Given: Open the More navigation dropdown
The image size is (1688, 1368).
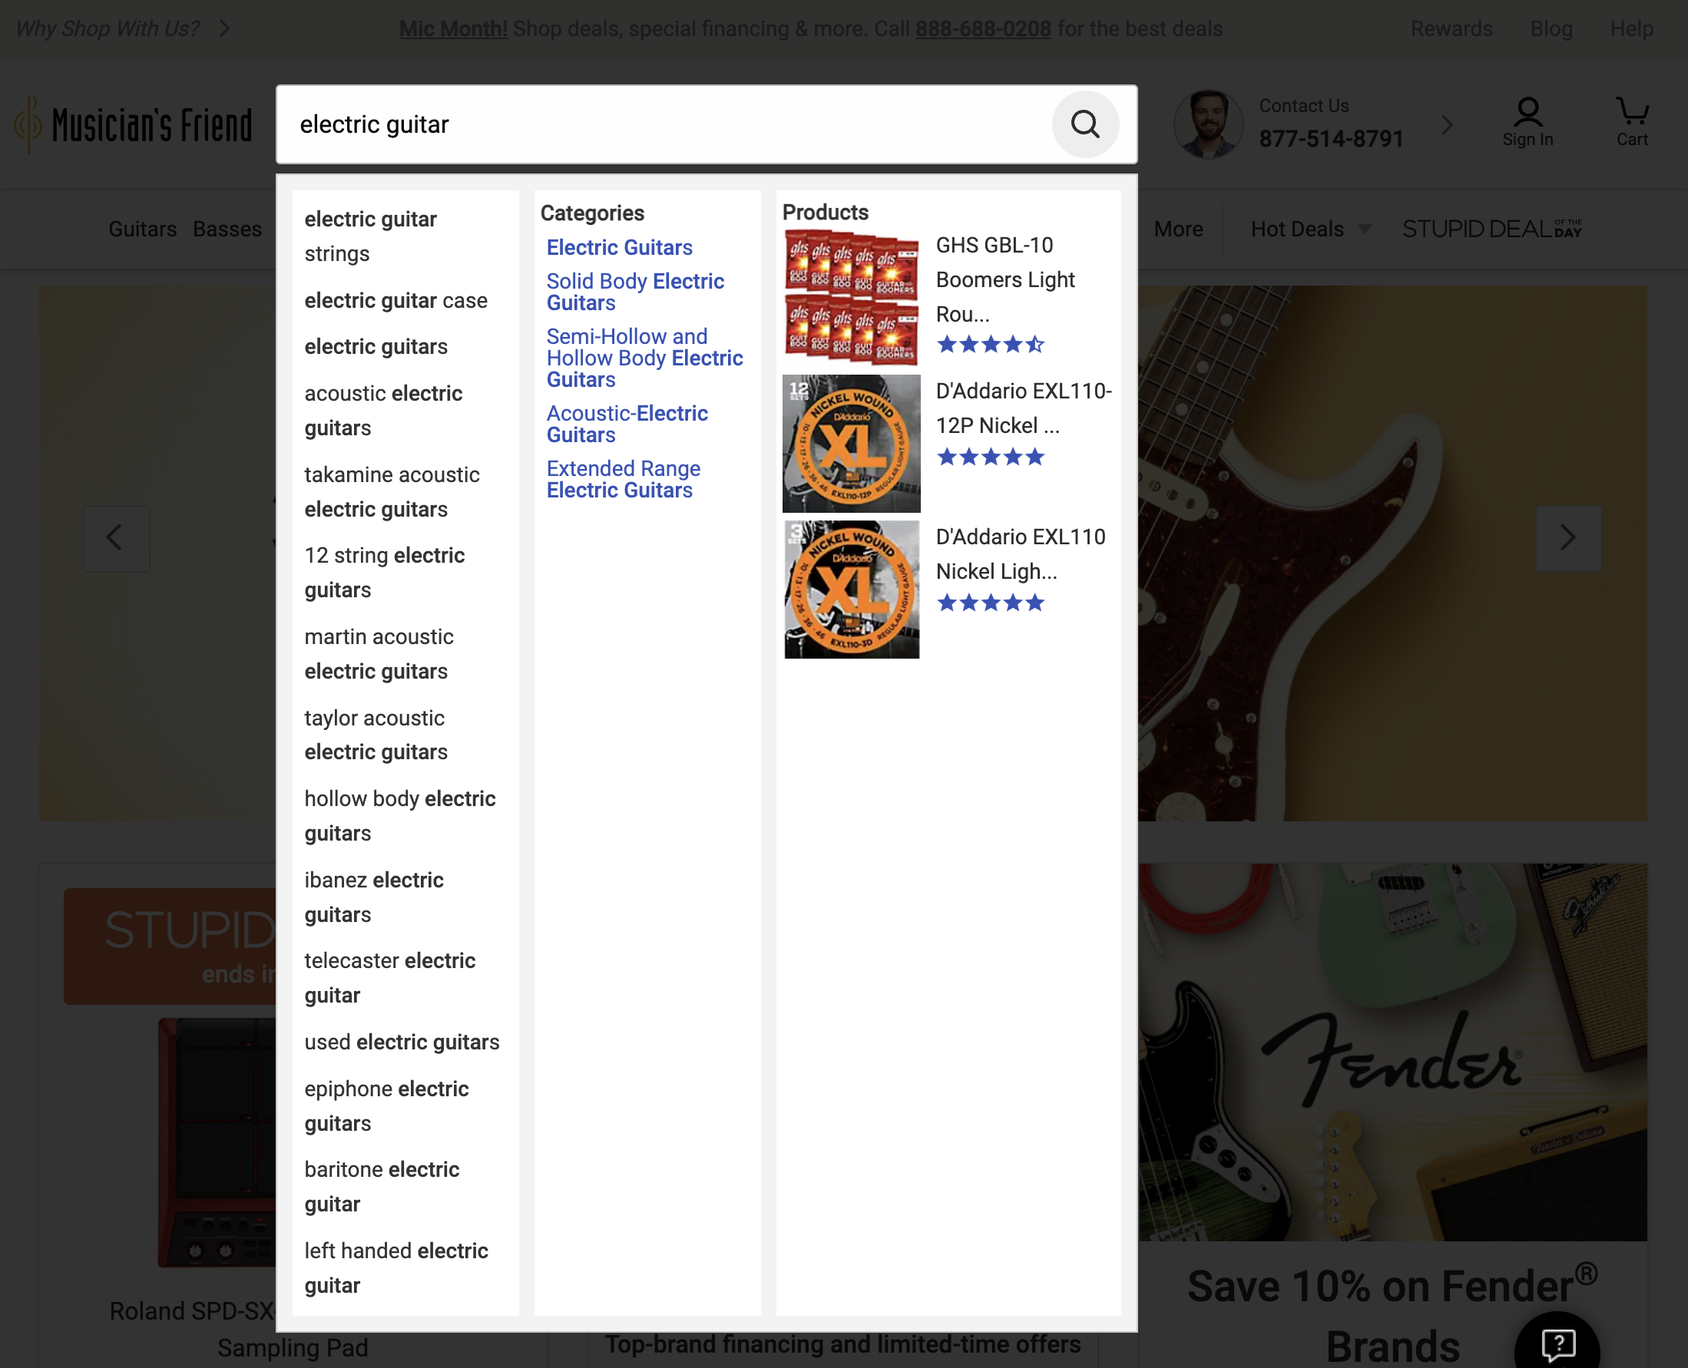Looking at the screenshot, I should tap(1178, 230).
